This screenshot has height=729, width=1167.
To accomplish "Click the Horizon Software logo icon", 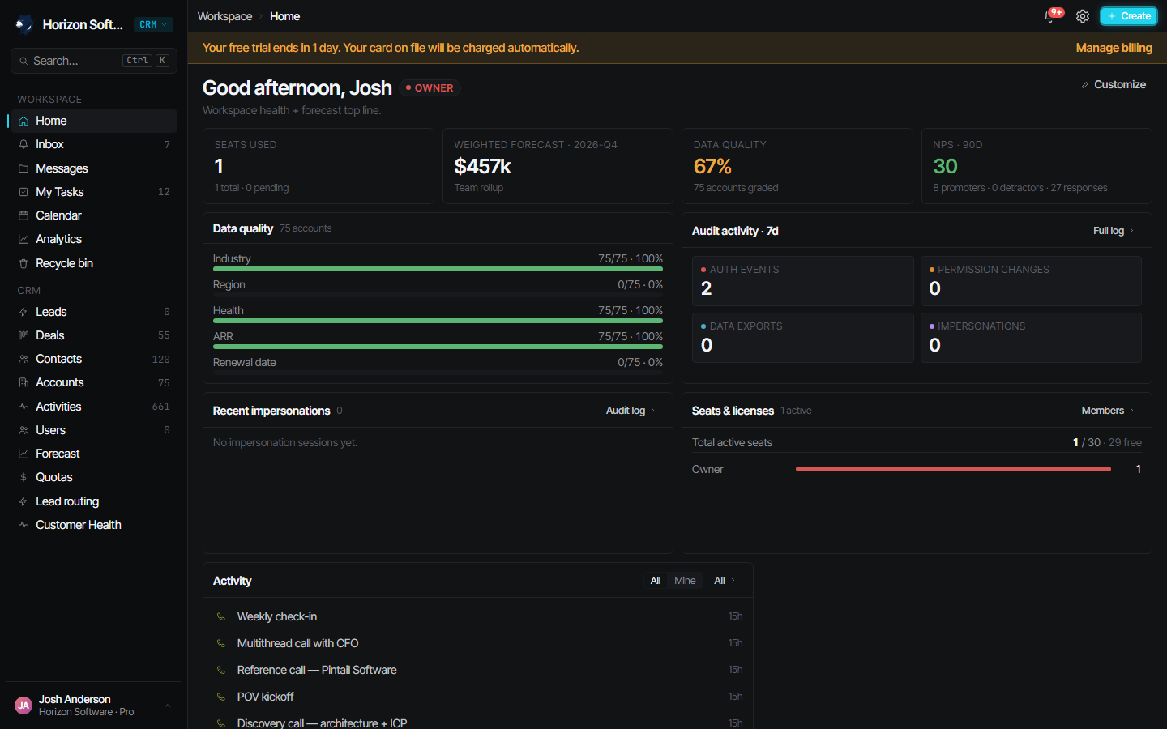I will [x=24, y=24].
